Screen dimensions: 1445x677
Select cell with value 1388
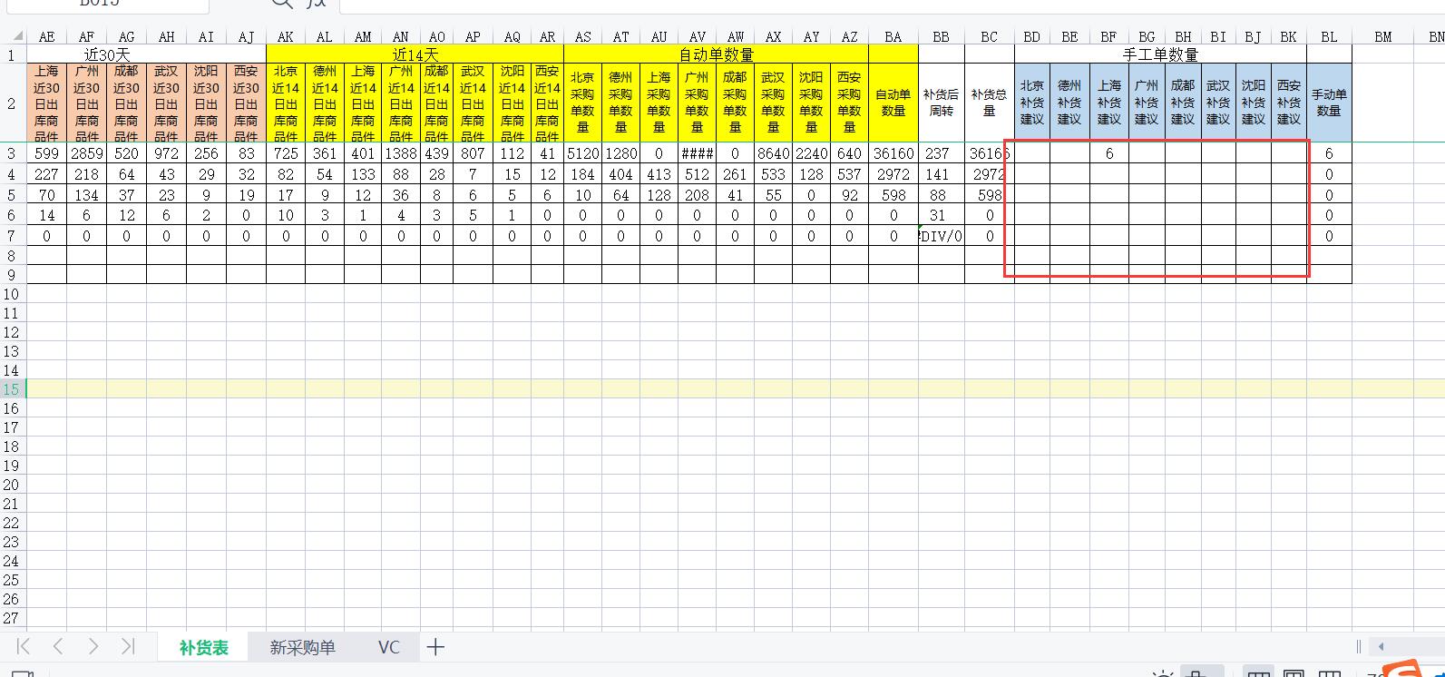tap(401, 153)
